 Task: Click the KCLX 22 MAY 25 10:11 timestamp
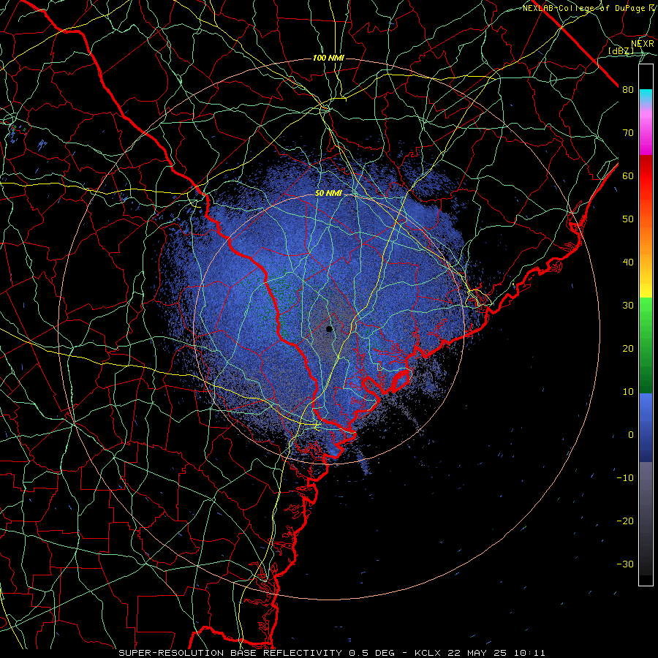pyautogui.click(x=480, y=653)
